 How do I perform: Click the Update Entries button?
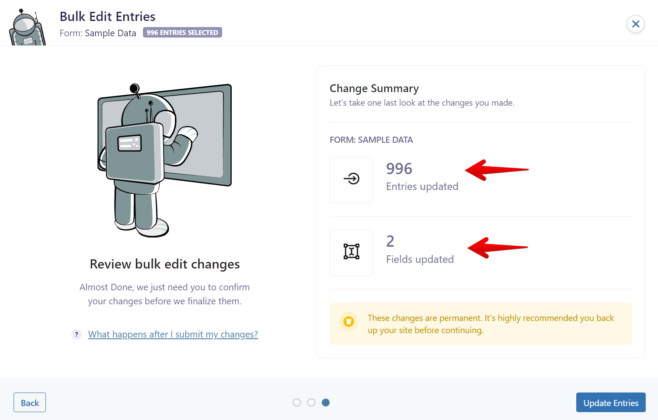(610, 403)
